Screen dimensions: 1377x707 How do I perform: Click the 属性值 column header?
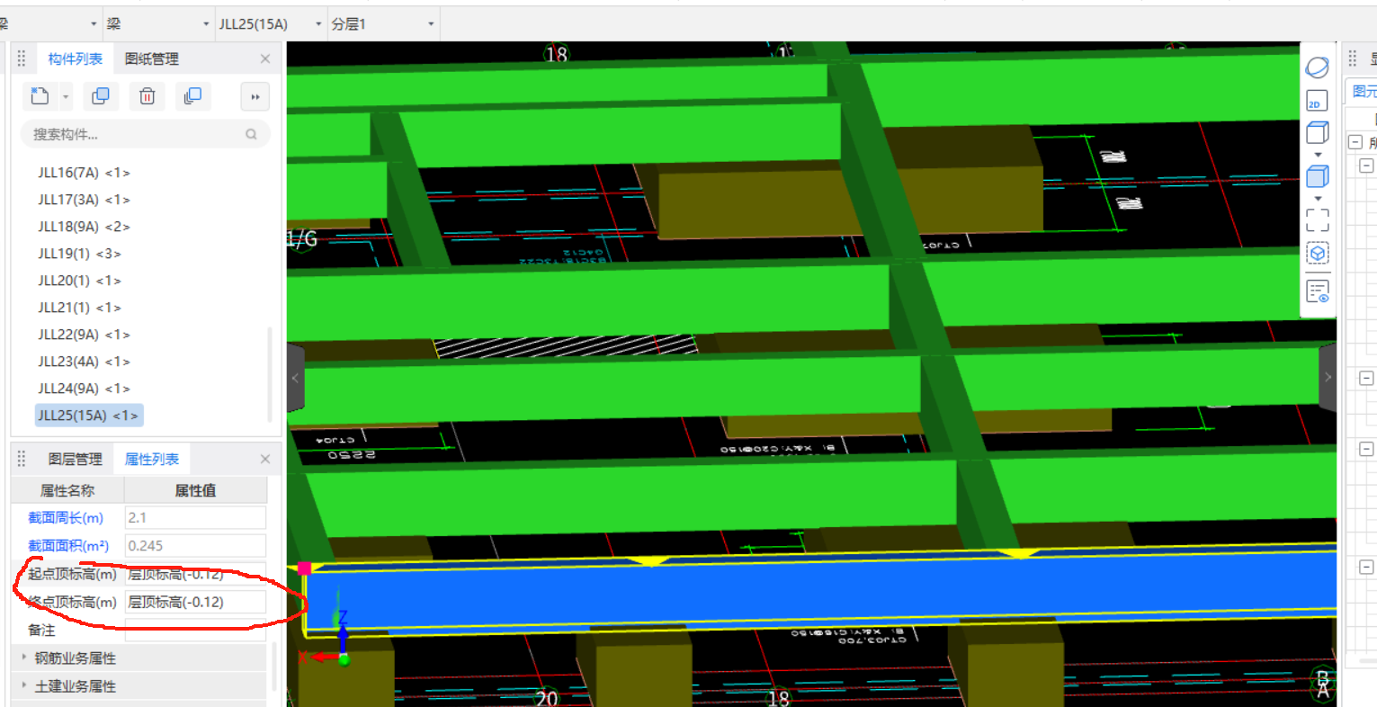coord(195,490)
